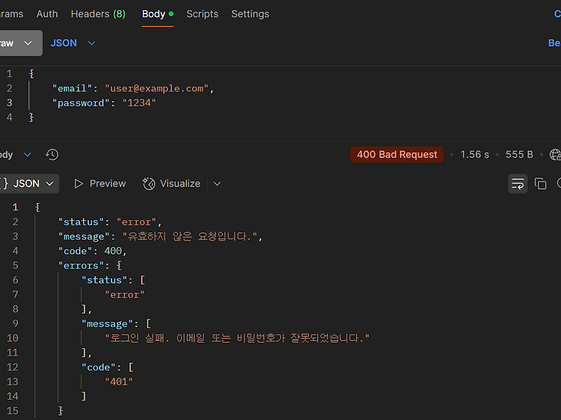Image resolution: width=561 pixels, height=420 pixels.
Task: Click the response "code": 400 line
Action: tap(93, 251)
